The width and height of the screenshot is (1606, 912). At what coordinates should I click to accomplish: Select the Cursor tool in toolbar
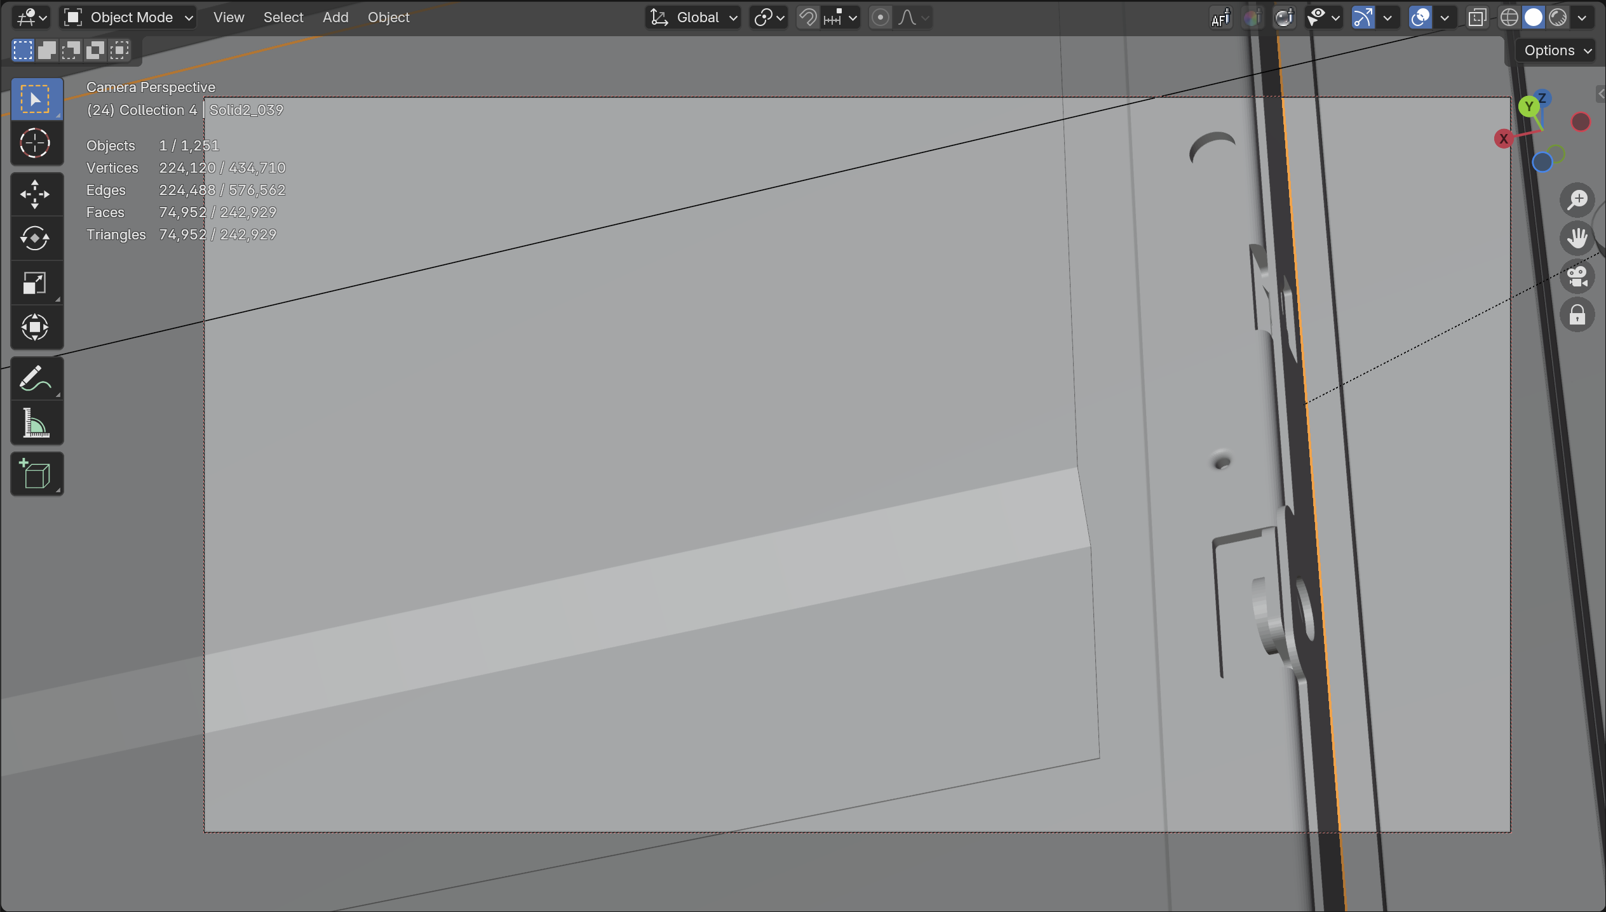[36, 143]
